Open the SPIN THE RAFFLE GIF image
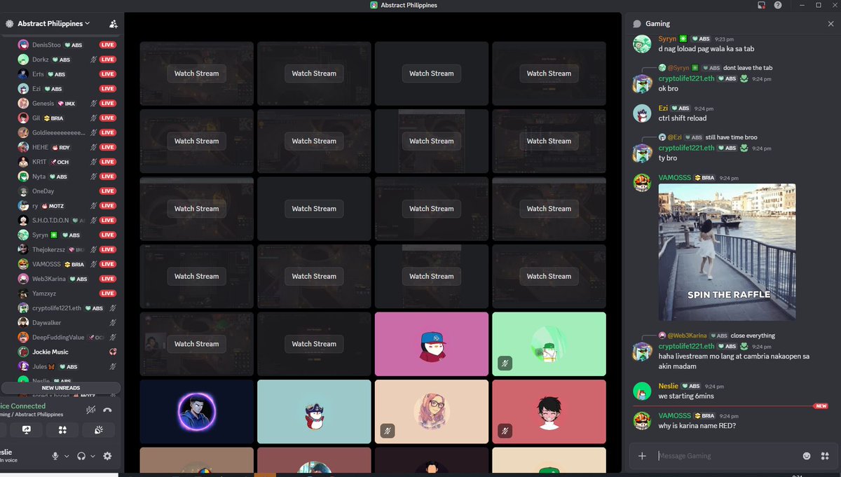Image resolution: width=841 pixels, height=477 pixels. [x=727, y=252]
